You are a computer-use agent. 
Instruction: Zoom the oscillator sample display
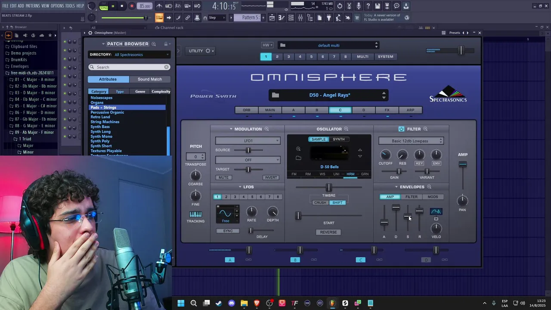click(298, 149)
